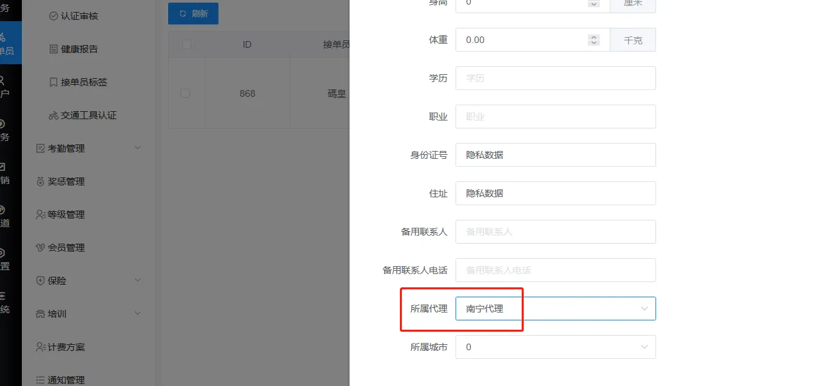
Task: Click the 等级管理 user icon
Action: coord(40,215)
